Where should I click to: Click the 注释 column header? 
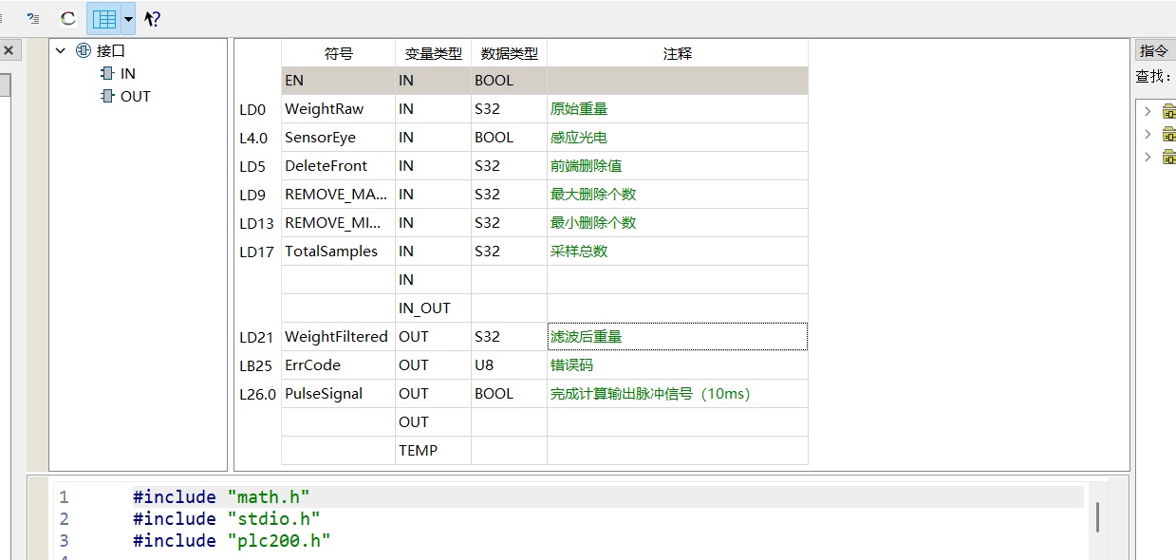[x=678, y=53]
